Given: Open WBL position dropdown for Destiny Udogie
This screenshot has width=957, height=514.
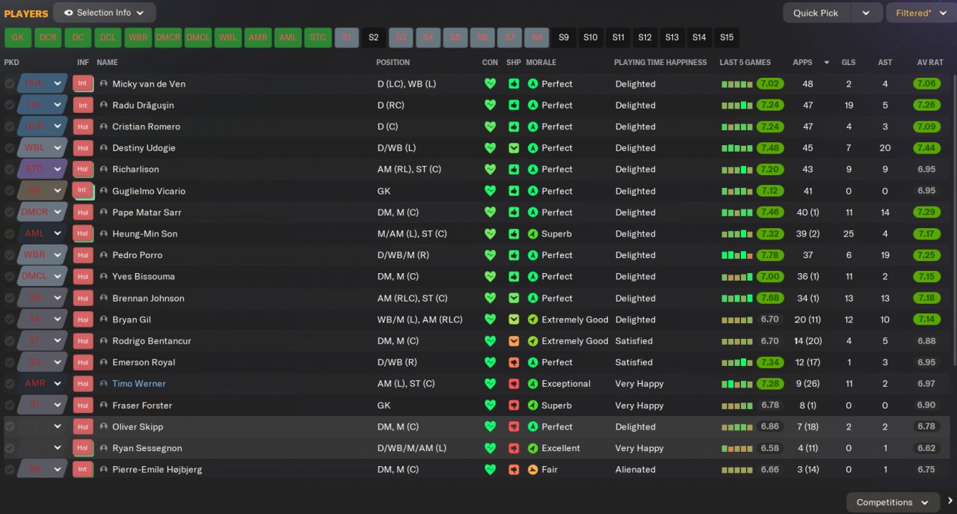Looking at the screenshot, I should coord(41,148).
